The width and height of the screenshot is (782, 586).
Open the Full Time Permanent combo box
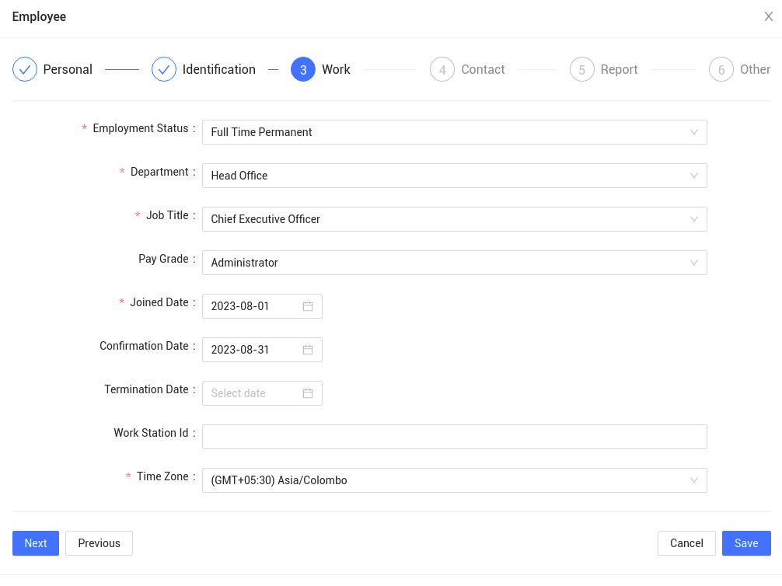click(454, 132)
